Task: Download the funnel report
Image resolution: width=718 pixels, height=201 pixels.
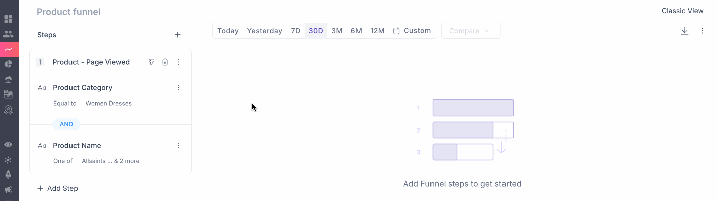Action: click(685, 31)
